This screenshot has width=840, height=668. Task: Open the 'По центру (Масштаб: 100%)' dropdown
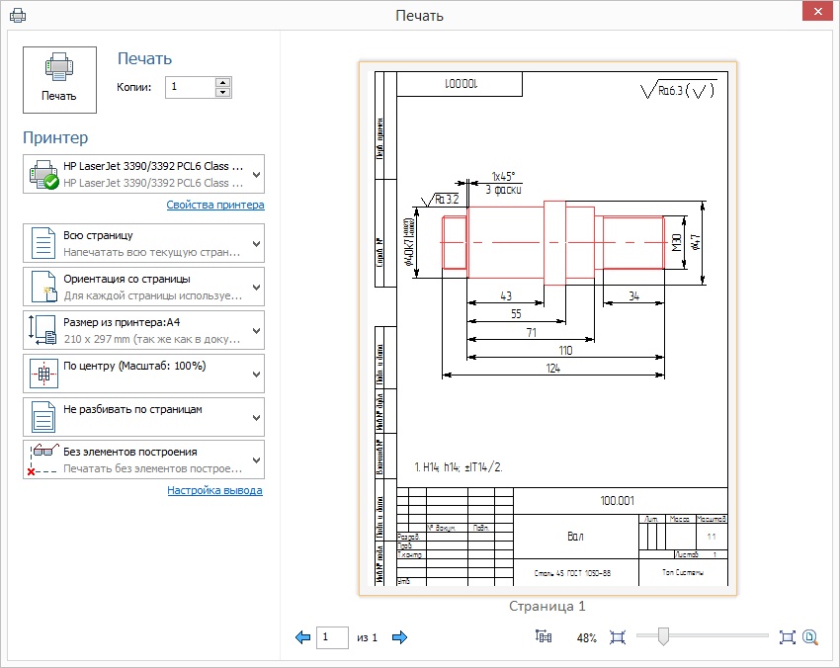coord(143,374)
